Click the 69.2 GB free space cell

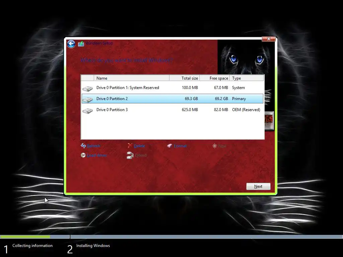221,99
